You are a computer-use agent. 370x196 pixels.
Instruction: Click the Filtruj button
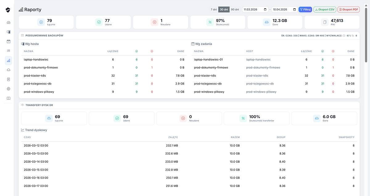tap(305, 10)
